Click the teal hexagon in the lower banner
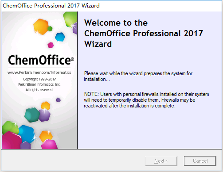The height and width of the screenshot is (172, 223). pos(32,115)
